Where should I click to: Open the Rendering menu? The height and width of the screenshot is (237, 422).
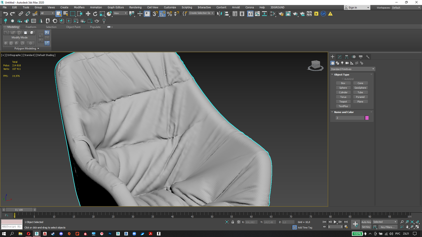click(x=135, y=7)
